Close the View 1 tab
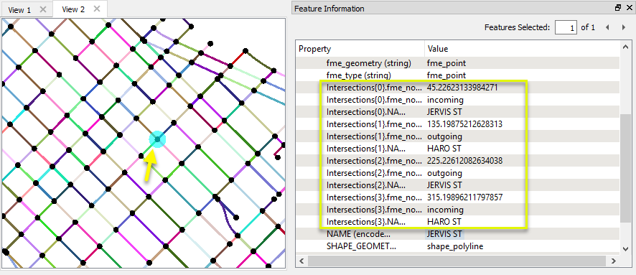 43,10
